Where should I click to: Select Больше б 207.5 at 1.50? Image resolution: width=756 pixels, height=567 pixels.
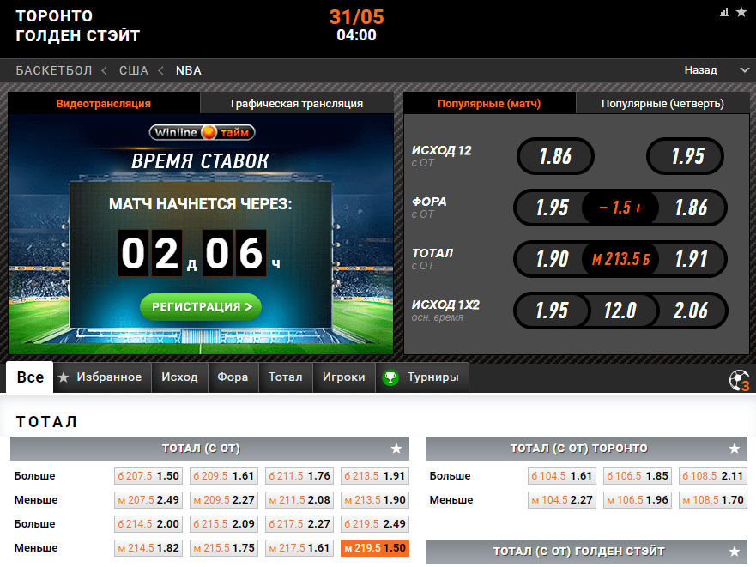[148, 476]
